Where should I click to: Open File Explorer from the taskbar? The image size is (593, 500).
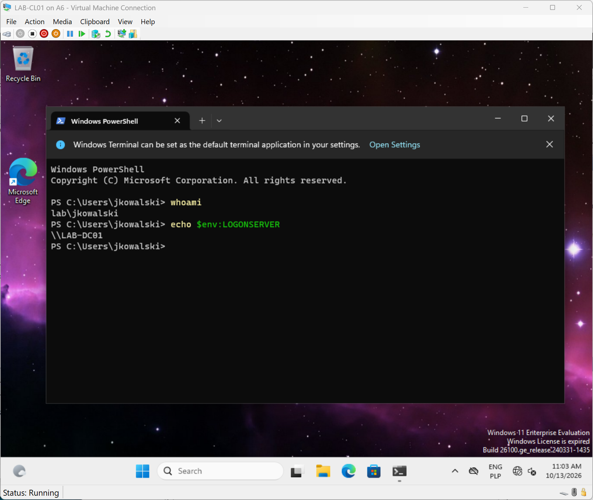coord(323,471)
